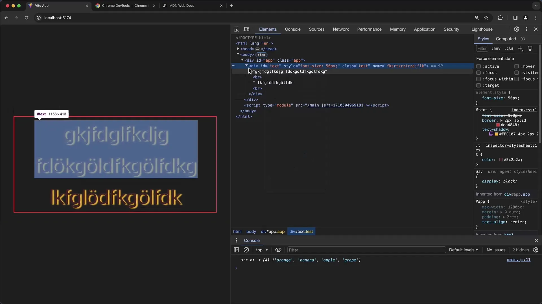Open the #ea4848 border color swatch

[x=498, y=125]
